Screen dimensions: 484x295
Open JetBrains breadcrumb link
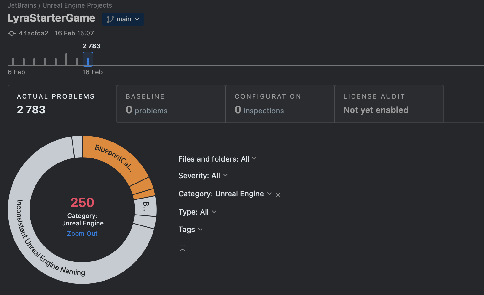[22, 5]
